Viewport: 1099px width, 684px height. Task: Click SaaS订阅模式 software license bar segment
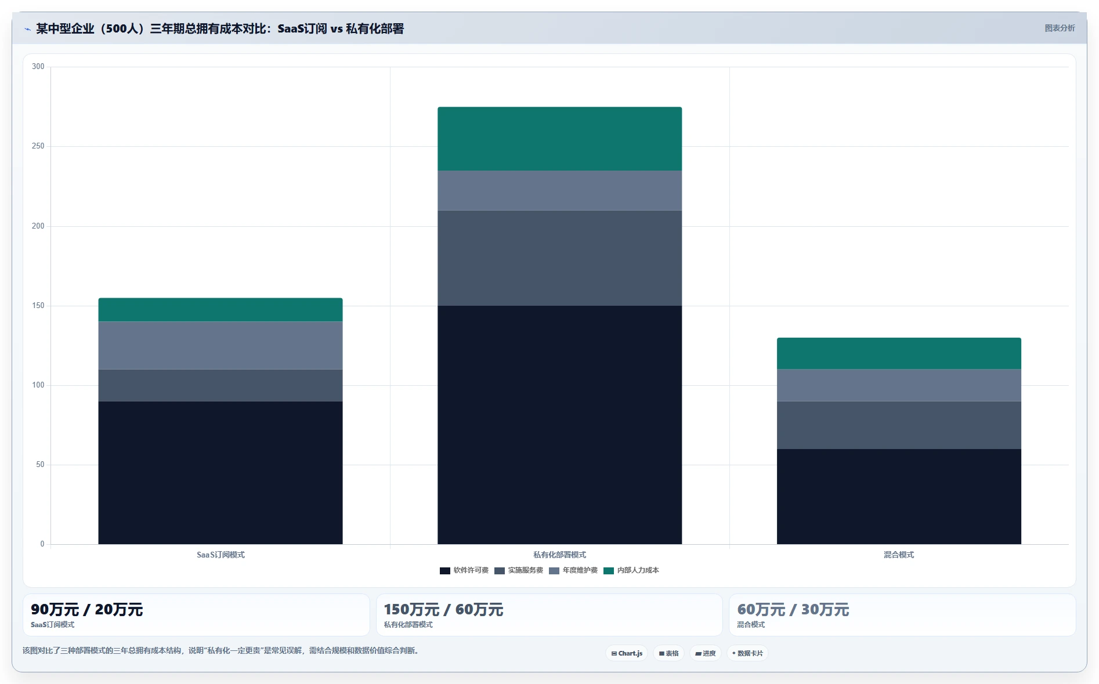(x=220, y=473)
